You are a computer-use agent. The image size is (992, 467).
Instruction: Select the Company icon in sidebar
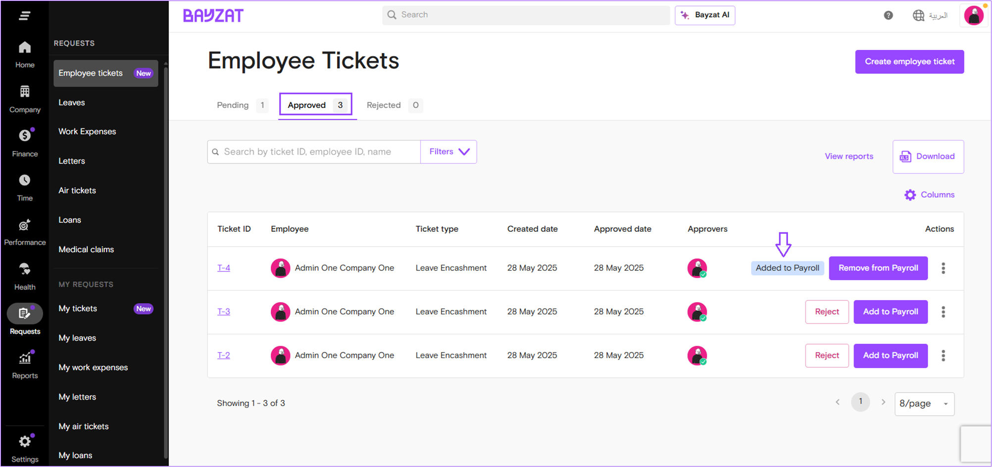coord(24,98)
